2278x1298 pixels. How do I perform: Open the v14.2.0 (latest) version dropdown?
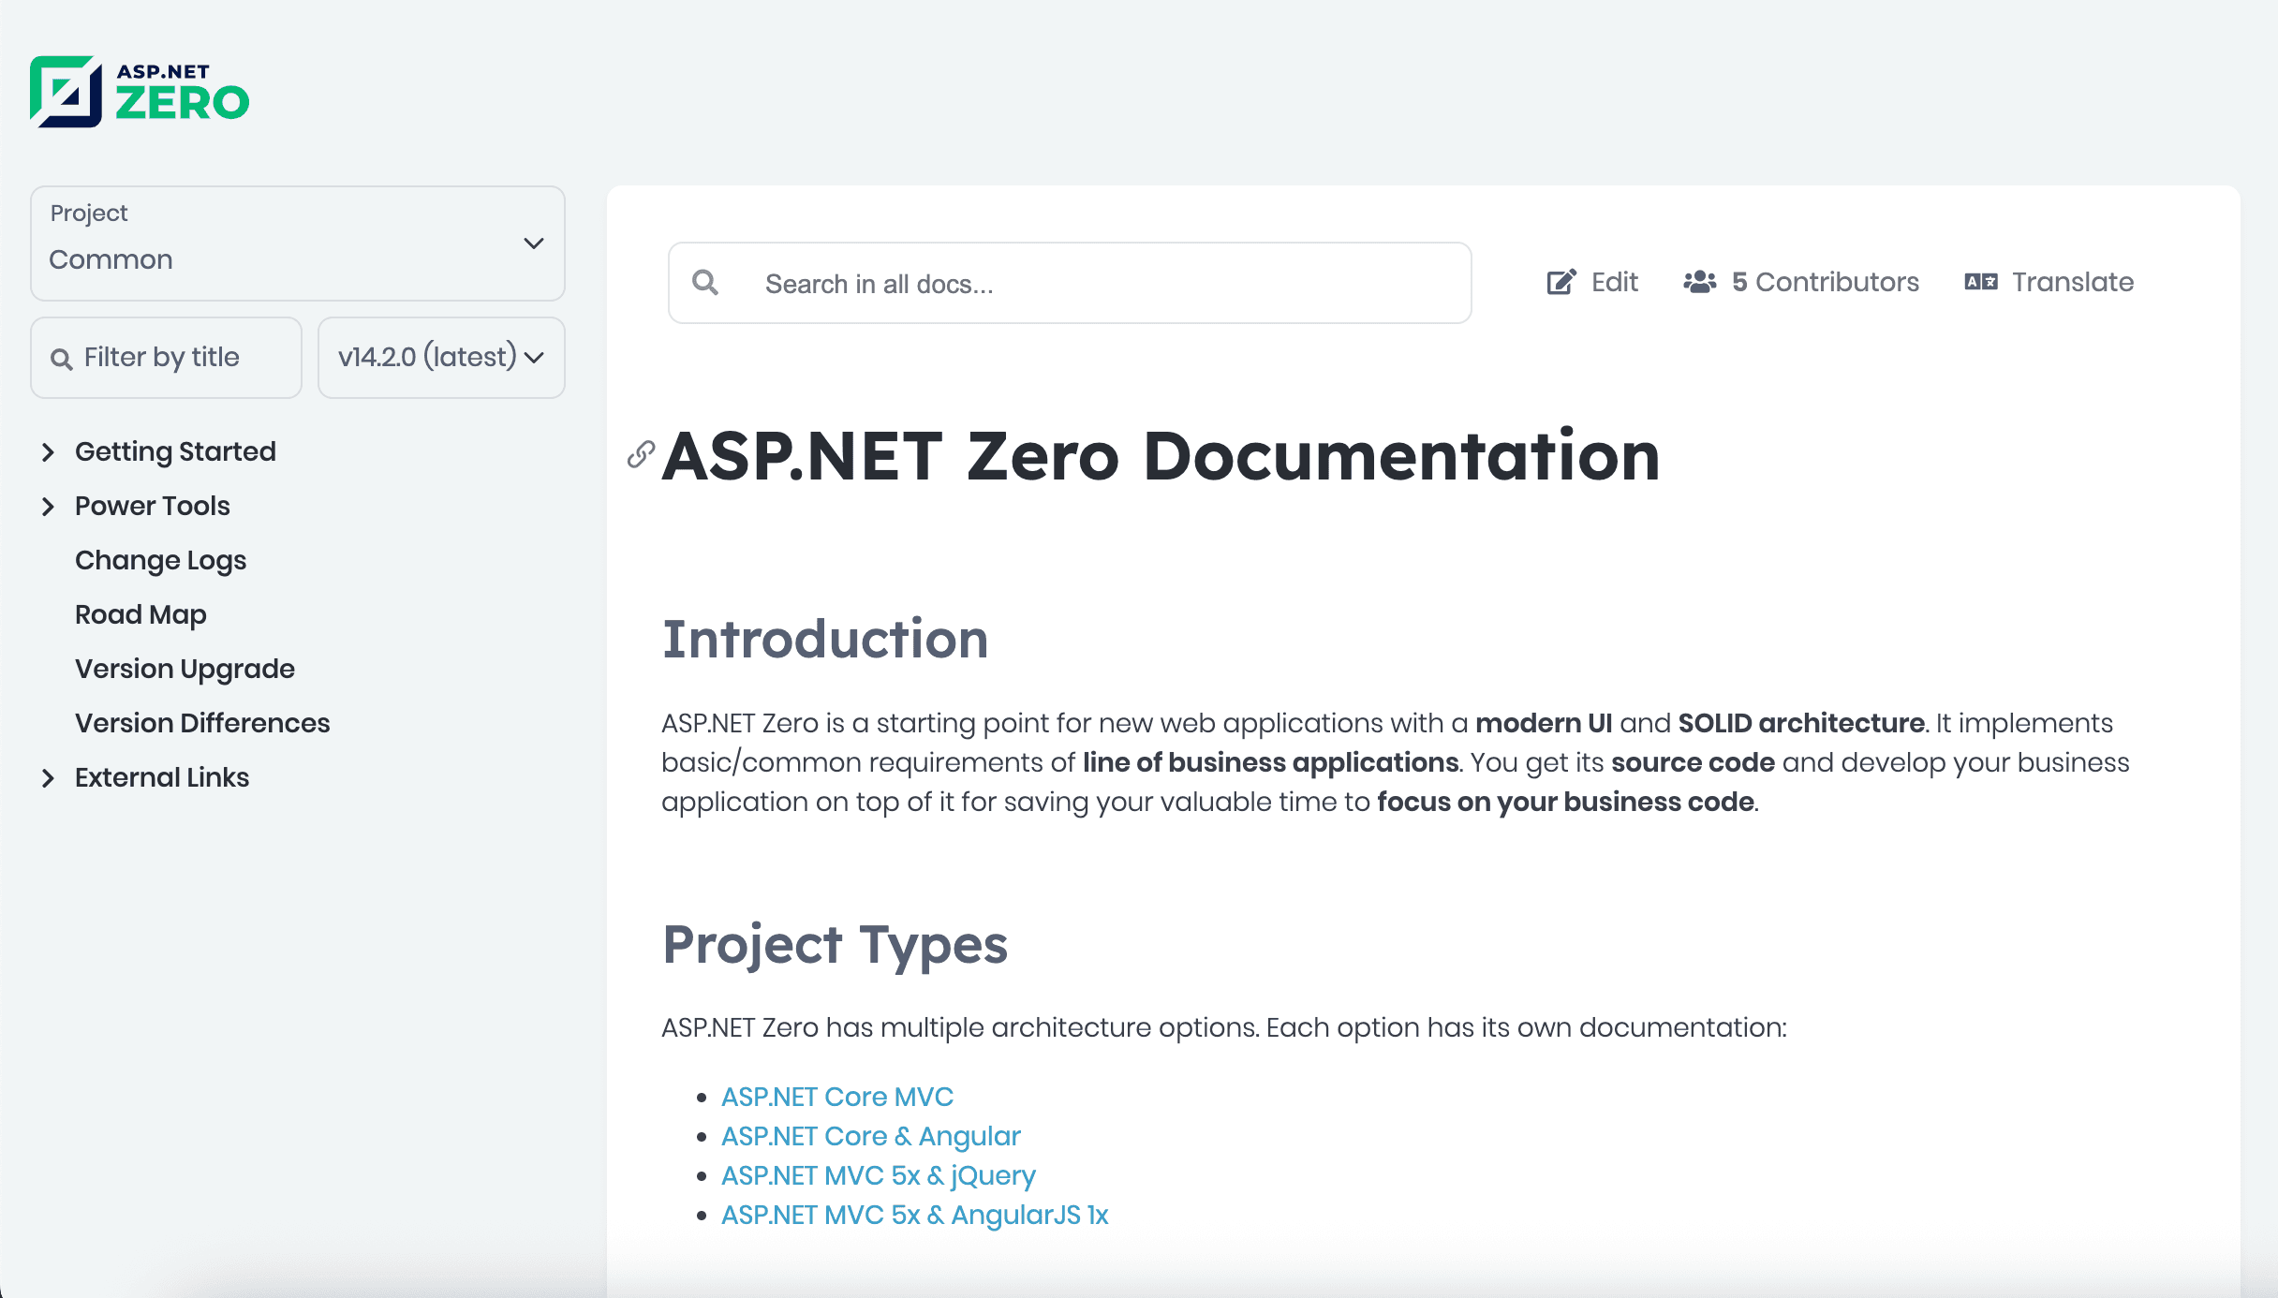(440, 358)
